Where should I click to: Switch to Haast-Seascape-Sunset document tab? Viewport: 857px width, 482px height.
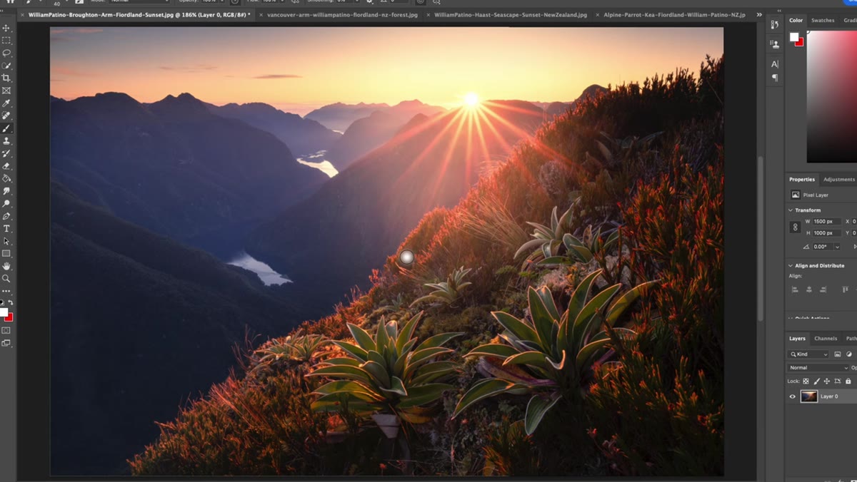coord(511,14)
